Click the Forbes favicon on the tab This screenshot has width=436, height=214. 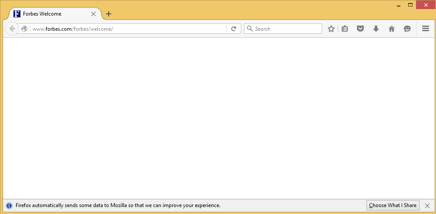click(17, 14)
